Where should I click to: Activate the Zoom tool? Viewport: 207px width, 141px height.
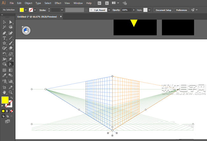(11, 92)
